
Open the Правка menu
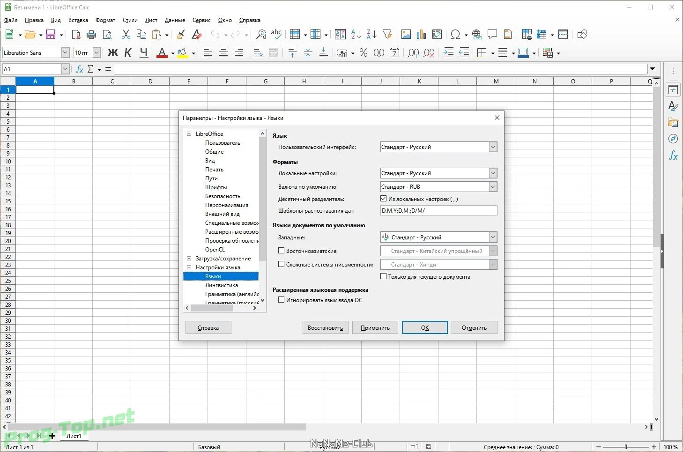(x=34, y=20)
